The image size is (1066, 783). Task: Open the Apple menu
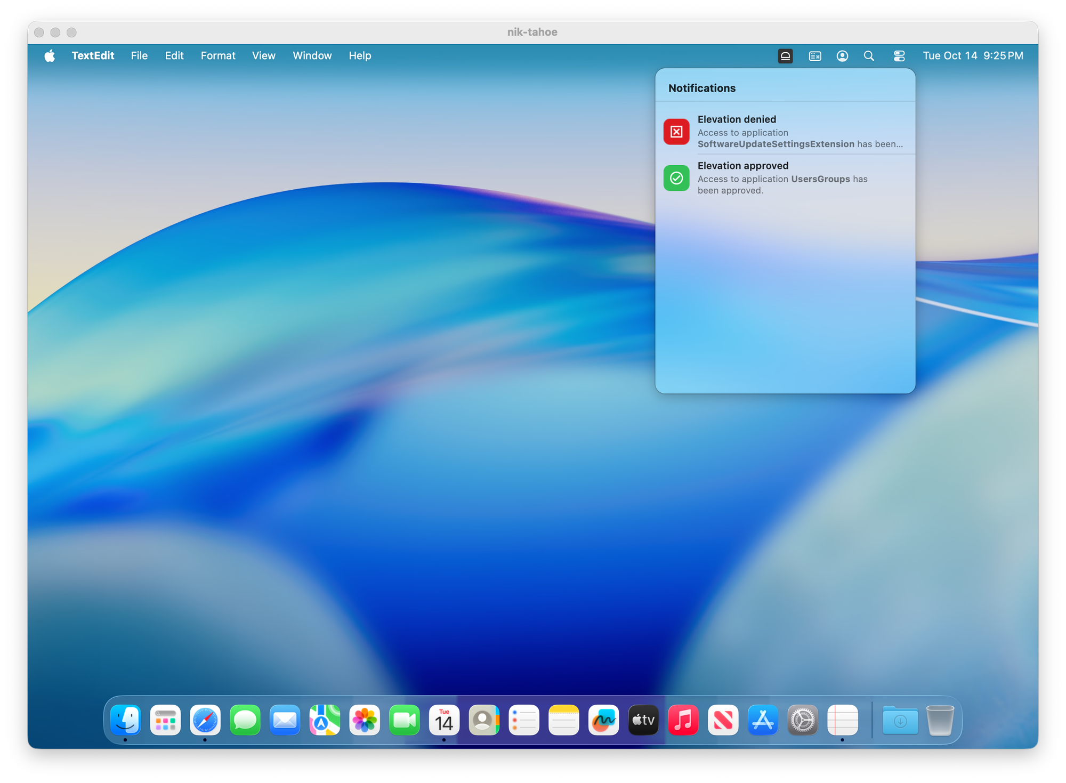(x=50, y=56)
